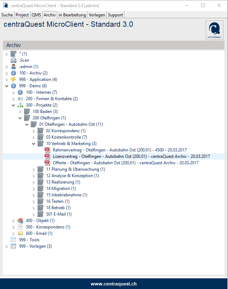
Task: Click the .Scan scanner icon
Action: click(13, 60)
